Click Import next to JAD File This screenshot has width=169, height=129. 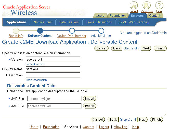coord(90,99)
